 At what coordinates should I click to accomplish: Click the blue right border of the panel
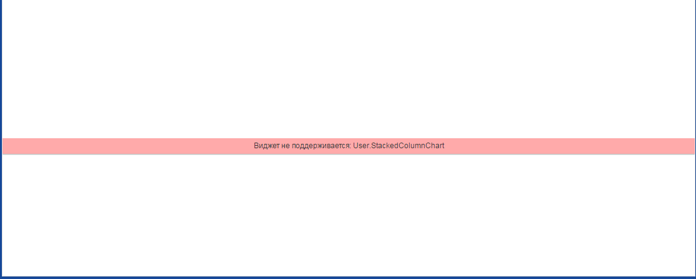[x=695, y=139]
